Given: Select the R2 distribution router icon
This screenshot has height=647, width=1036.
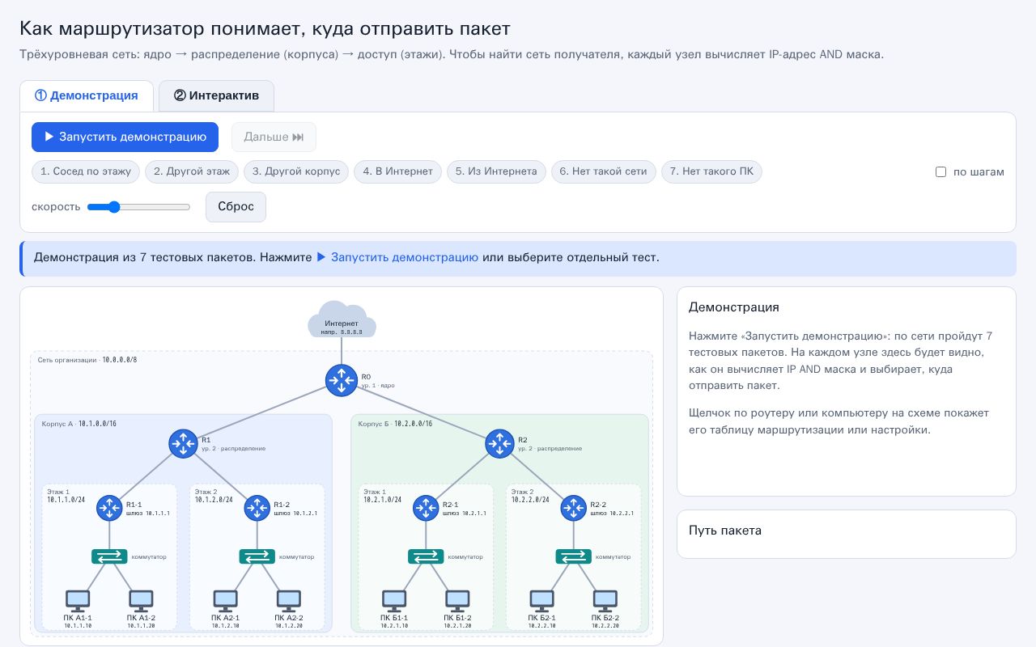Looking at the screenshot, I should [499, 443].
